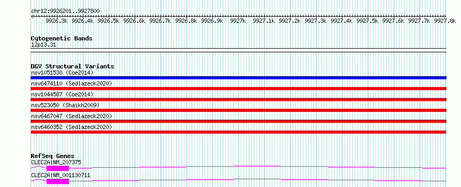Click the chr12:9926201..9927800 position label

pyautogui.click(x=65, y=11)
